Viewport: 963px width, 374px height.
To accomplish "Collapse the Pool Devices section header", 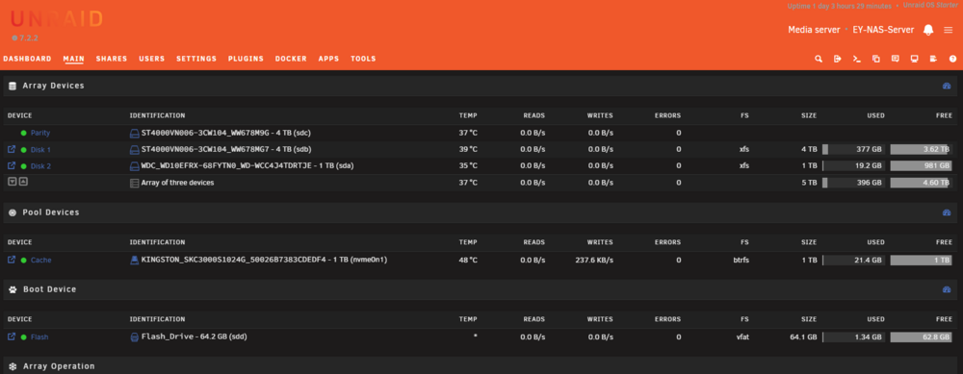I will pyautogui.click(x=481, y=212).
